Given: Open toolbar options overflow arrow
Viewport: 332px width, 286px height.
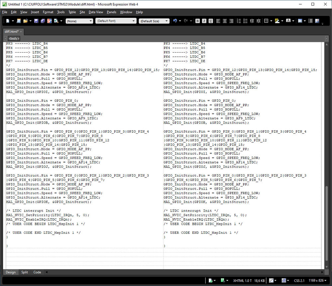Looking at the screenshot, I should click(x=322, y=24).
